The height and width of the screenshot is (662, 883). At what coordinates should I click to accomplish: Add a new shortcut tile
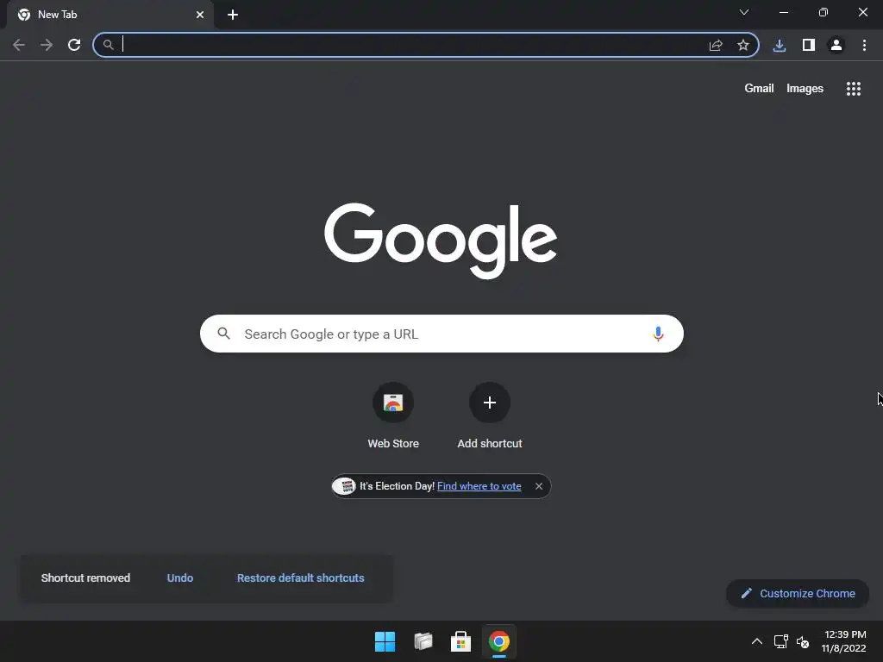click(x=490, y=415)
